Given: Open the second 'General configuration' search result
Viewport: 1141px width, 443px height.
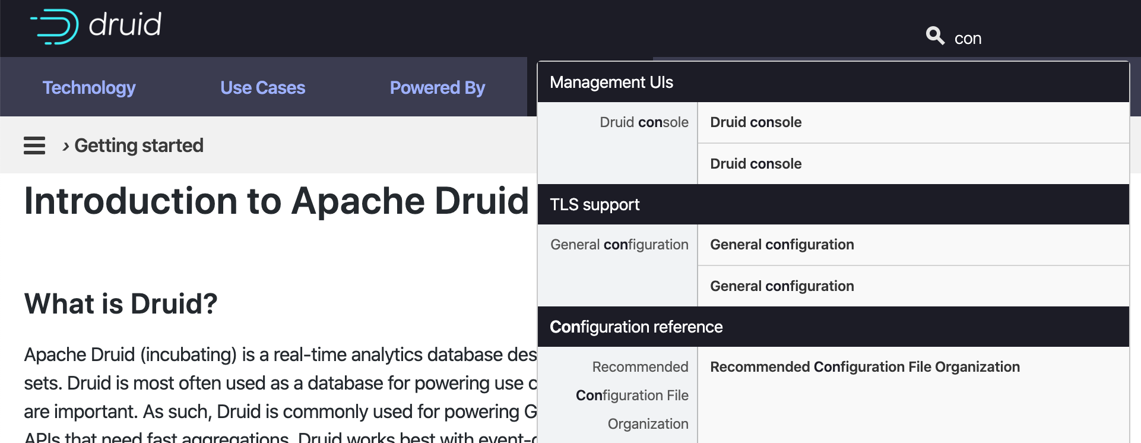Looking at the screenshot, I should pyautogui.click(x=913, y=286).
